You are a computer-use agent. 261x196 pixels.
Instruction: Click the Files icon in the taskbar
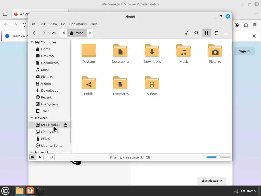(20, 191)
